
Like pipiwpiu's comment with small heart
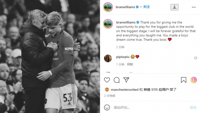point(195,58)
